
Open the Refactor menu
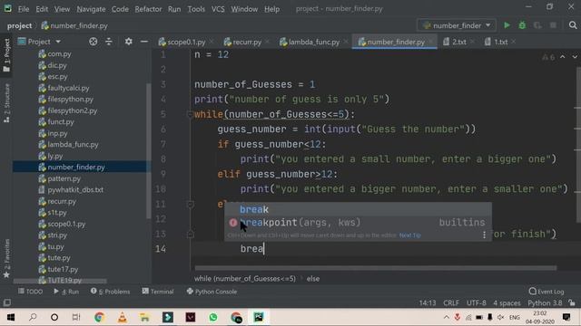tap(148, 8)
